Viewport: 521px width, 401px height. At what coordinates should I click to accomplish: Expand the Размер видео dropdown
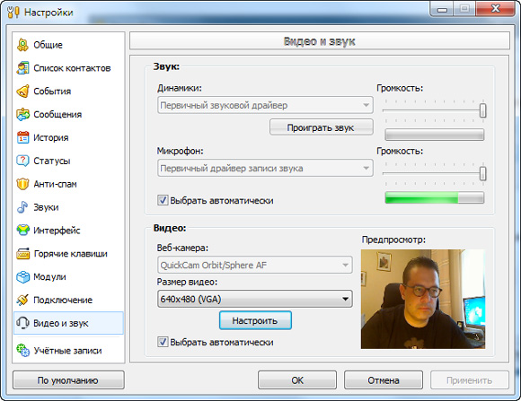(x=255, y=299)
